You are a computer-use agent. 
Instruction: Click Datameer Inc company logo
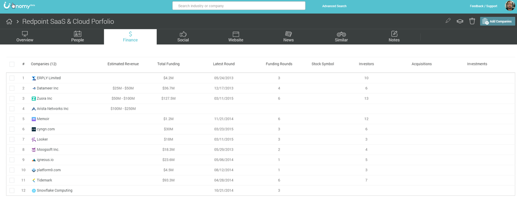(x=34, y=88)
